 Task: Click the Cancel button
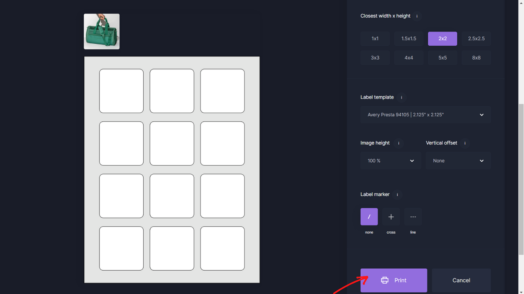pyautogui.click(x=461, y=280)
